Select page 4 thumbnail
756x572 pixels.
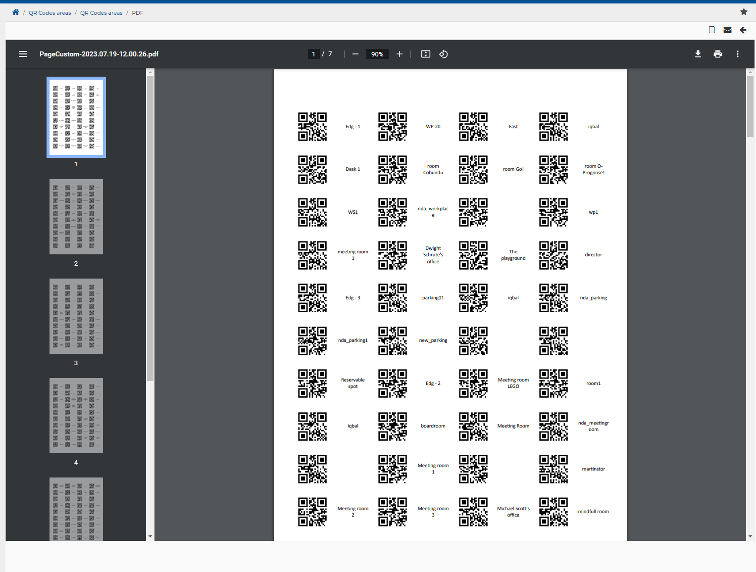tap(76, 416)
